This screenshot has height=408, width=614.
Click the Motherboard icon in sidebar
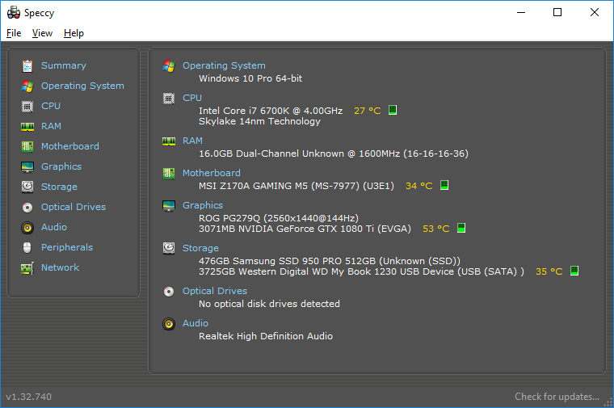click(27, 147)
